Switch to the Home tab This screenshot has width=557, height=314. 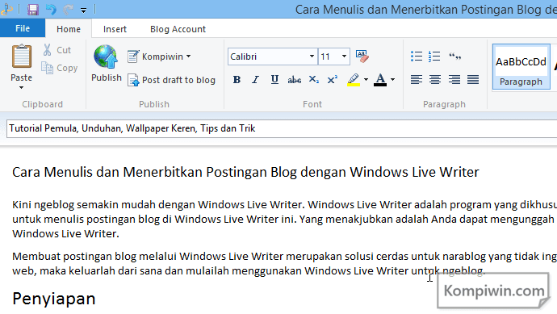click(x=69, y=29)
